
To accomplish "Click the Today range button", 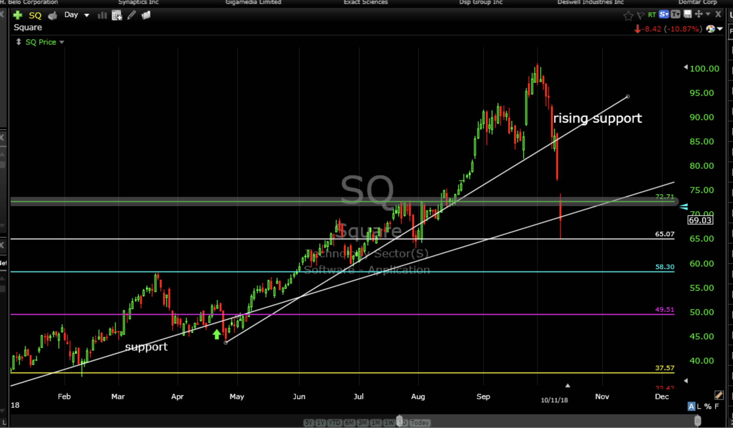I will tap(420, 422).
